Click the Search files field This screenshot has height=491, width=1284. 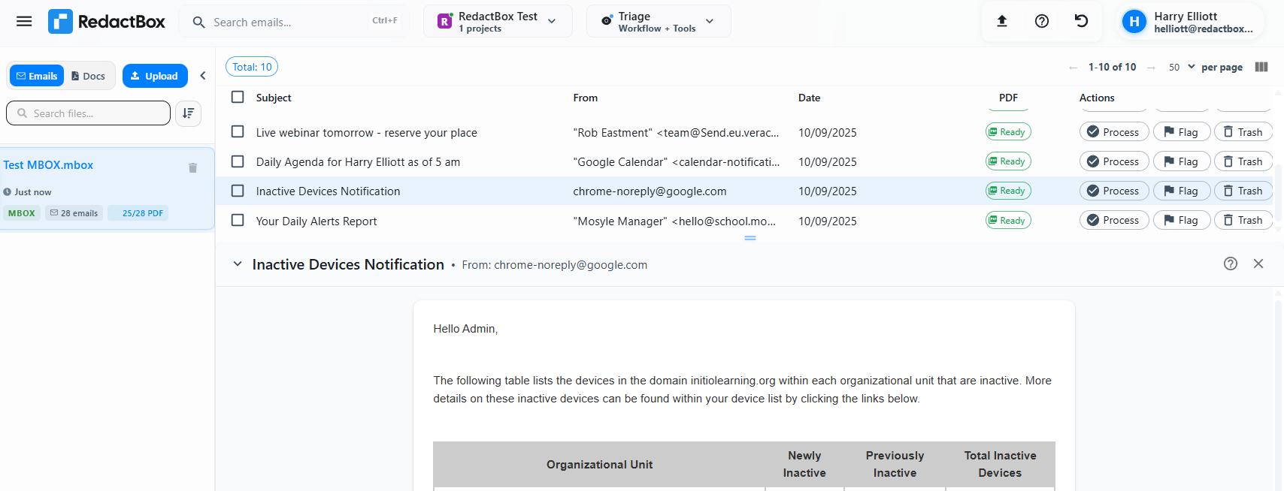tap(89, 113)
